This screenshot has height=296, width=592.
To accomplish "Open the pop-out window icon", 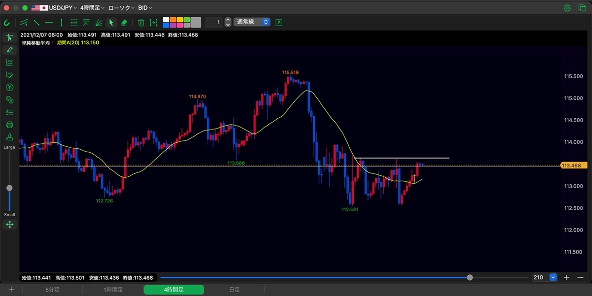I will point(279,22).
